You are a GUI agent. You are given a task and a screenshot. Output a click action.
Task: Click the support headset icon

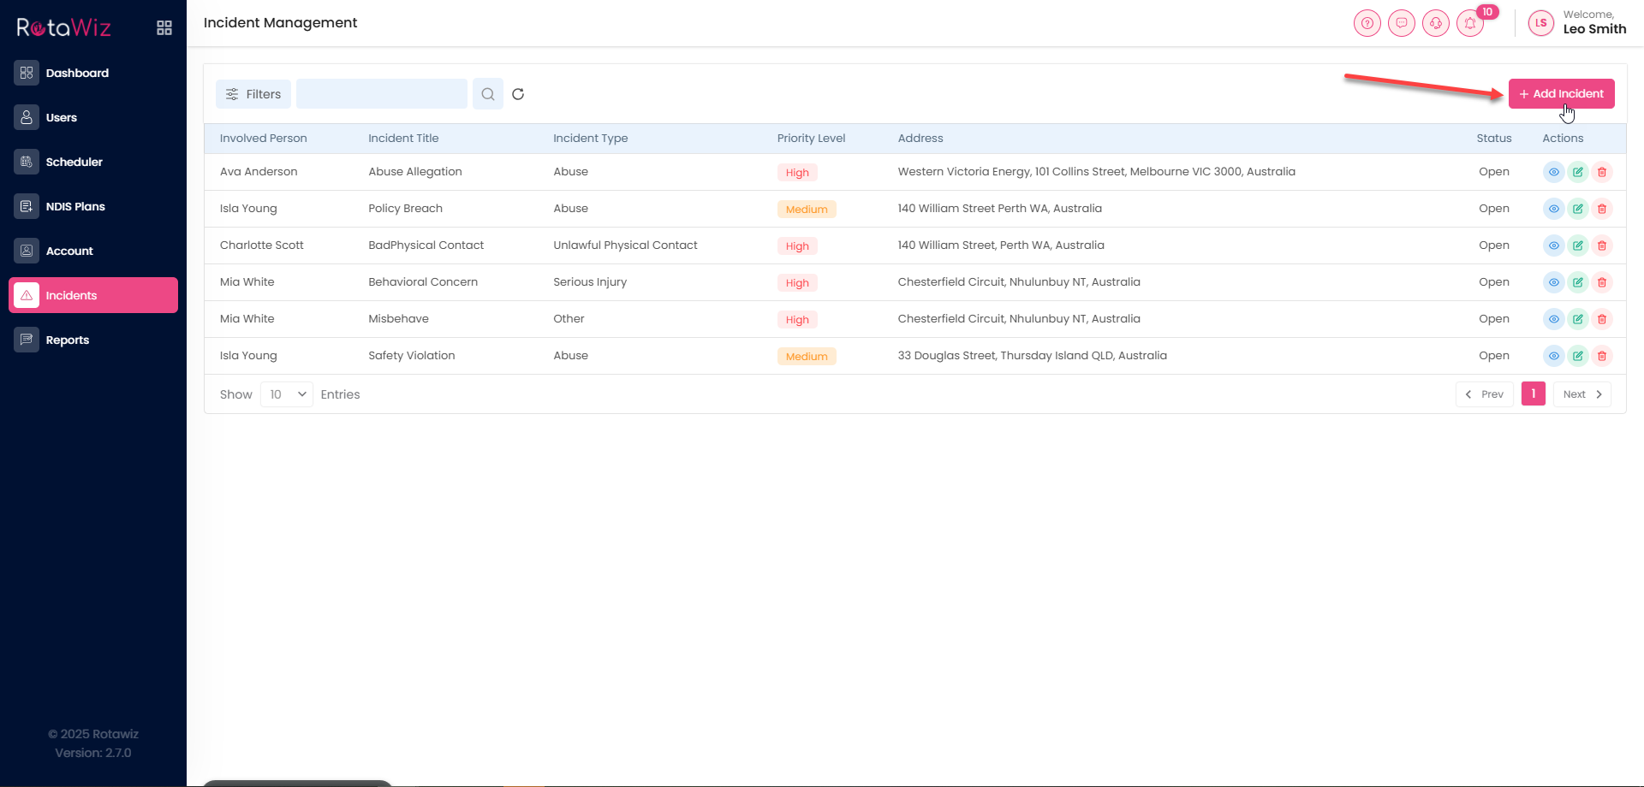(1435, 23)
